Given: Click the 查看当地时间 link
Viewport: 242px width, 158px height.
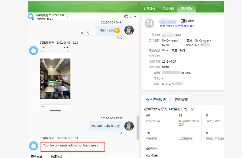Looking at the screenshot, I should pyautogui.click(x=168, y=26).
